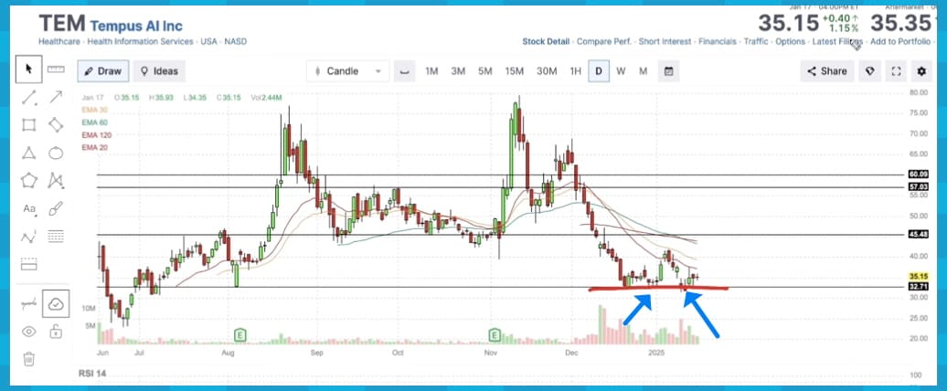This screenshot has height=391, width=947.
Task: Click the cloud autosave drawings icon
Action: pos(56,304)
